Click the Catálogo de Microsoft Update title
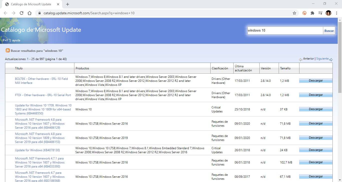342x182 pixels. (x=41, y=30)
